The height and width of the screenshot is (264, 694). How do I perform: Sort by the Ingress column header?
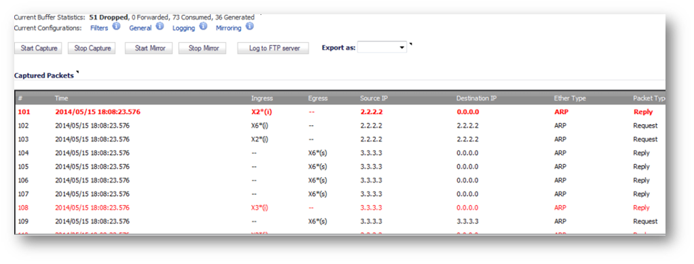point(262,98)
